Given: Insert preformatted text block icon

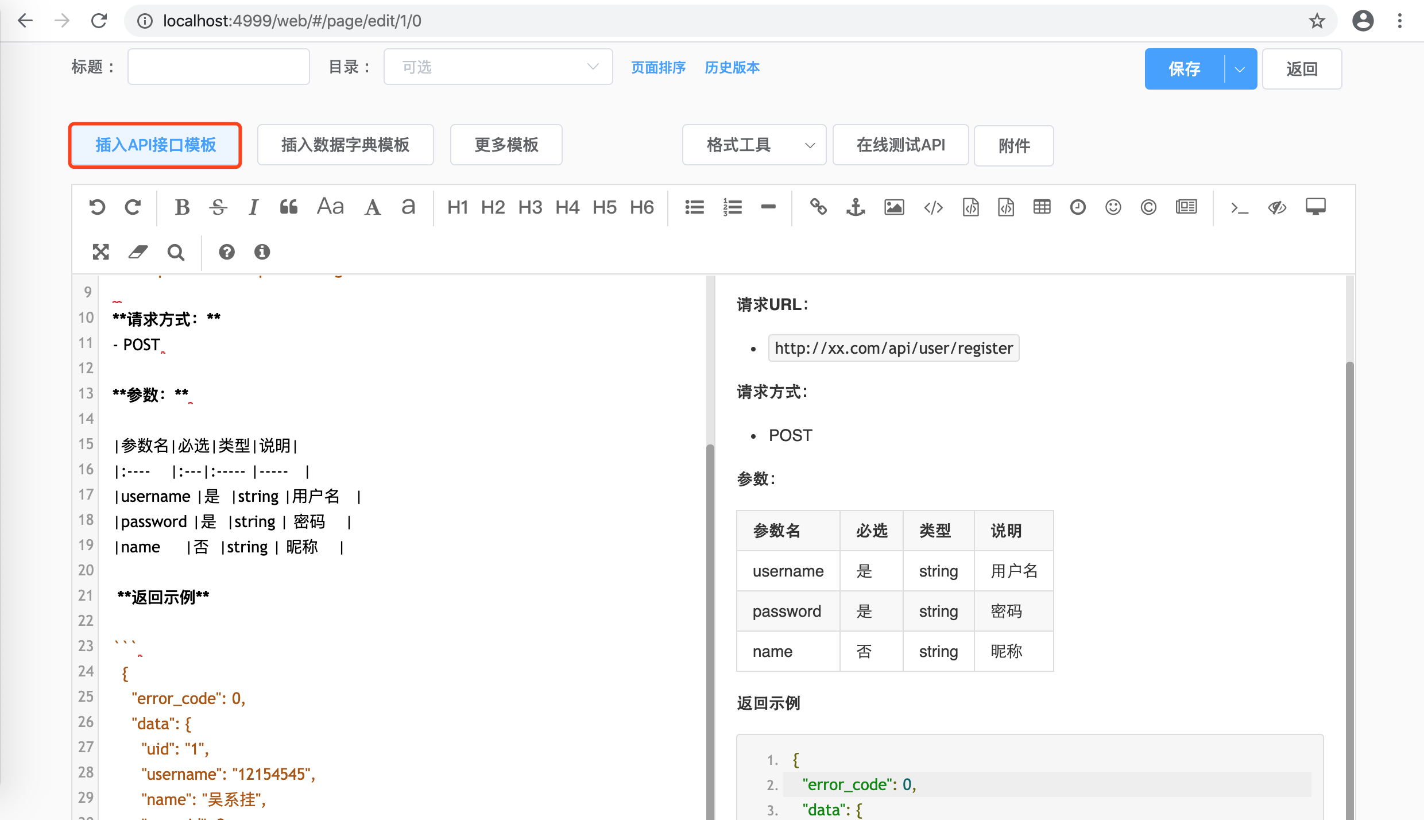Looking at the screenshot, I should pos(971,207).
